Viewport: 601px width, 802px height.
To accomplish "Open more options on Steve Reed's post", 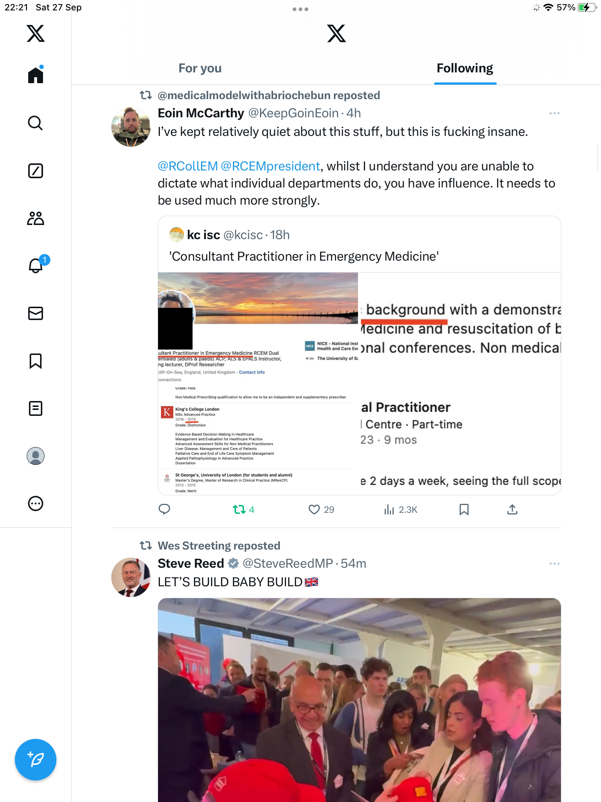I will pos(554,564).
